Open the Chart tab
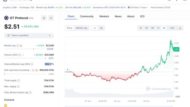Screen dimensions: 190x107 coord(71,16)
